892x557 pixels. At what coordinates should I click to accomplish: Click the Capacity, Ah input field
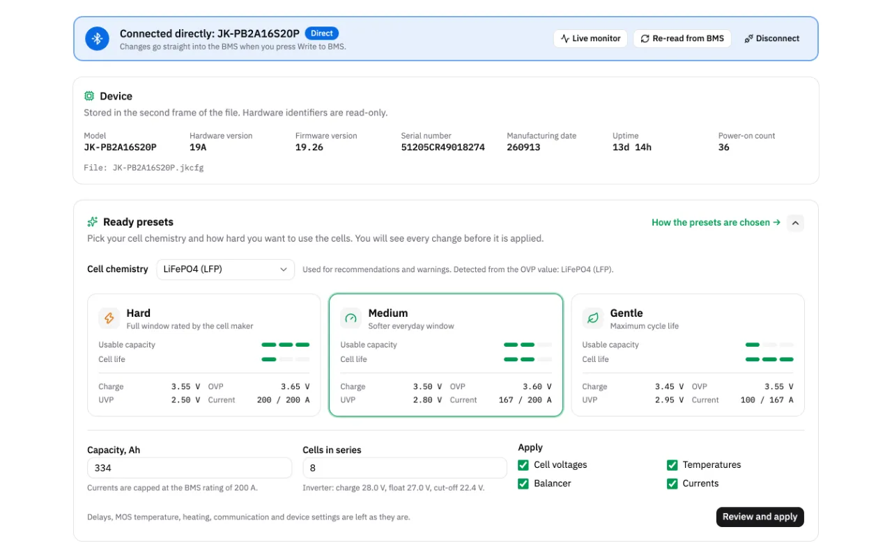(190, 468)
